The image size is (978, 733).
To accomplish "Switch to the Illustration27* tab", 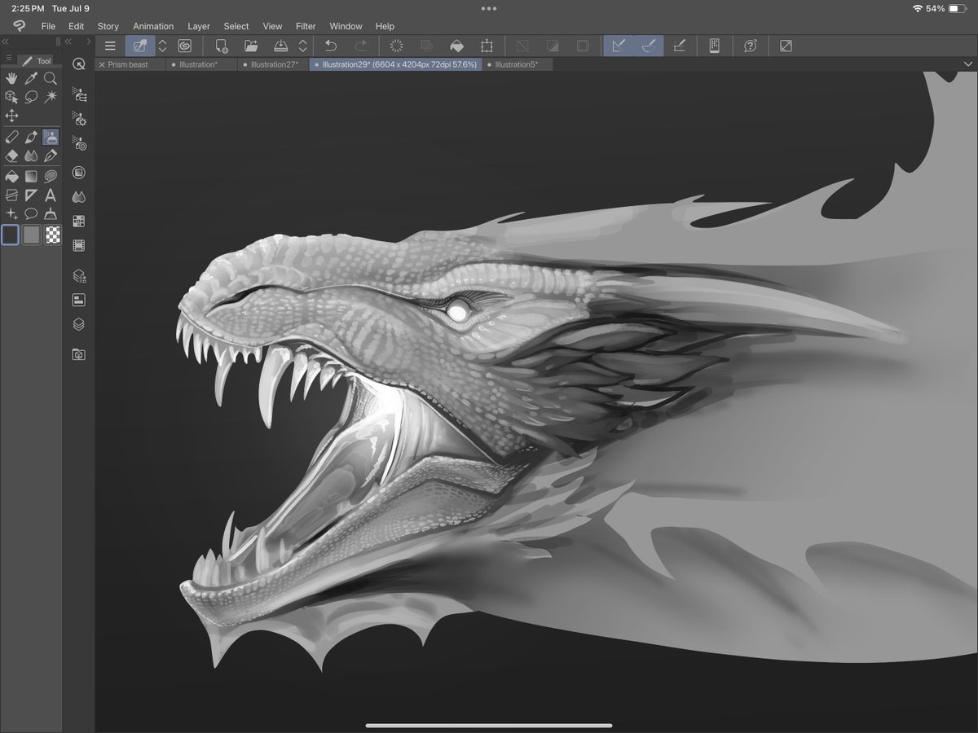I will (x=273, y=64).
